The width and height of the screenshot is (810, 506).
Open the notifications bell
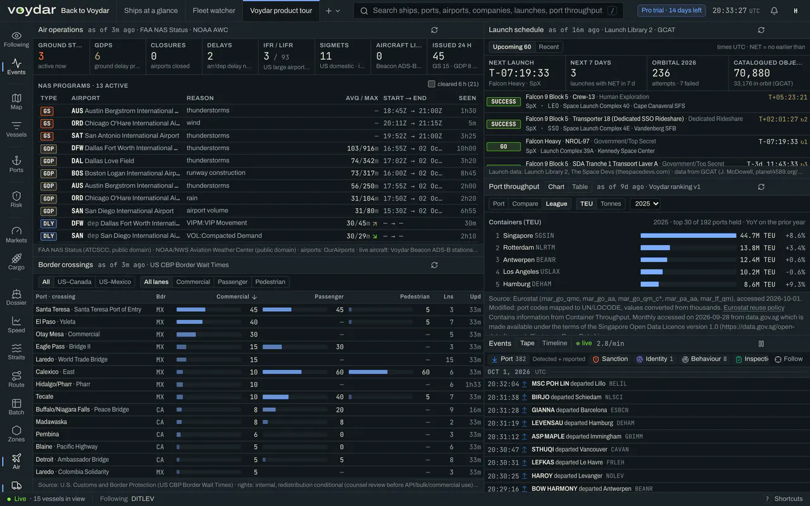pyautogui.click(x=774, y=11)
